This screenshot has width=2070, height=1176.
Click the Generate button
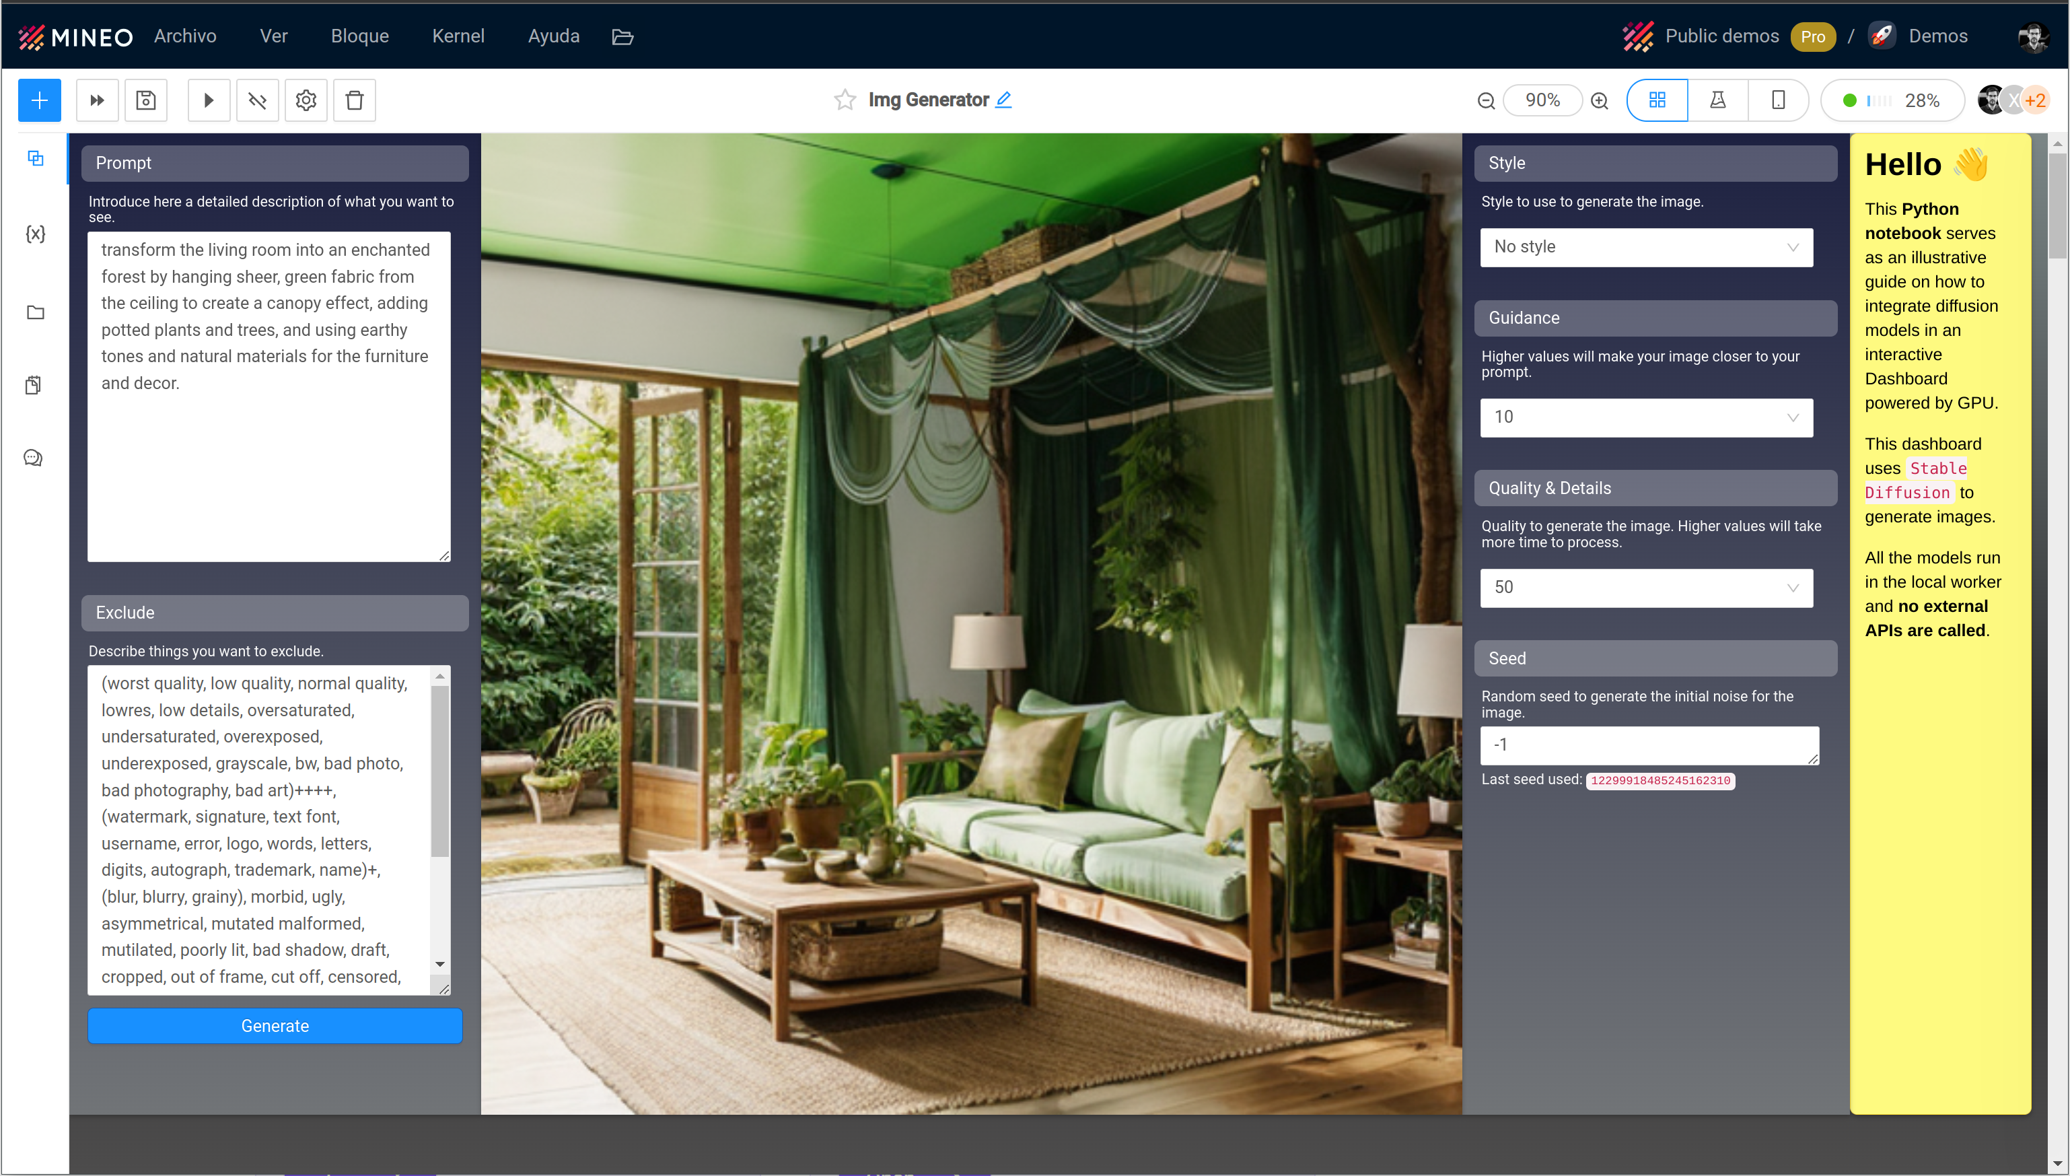click(275, 1026)
